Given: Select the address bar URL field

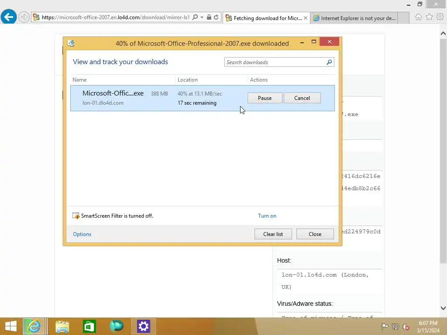Looking at the screenshot, I should point(115,17).
